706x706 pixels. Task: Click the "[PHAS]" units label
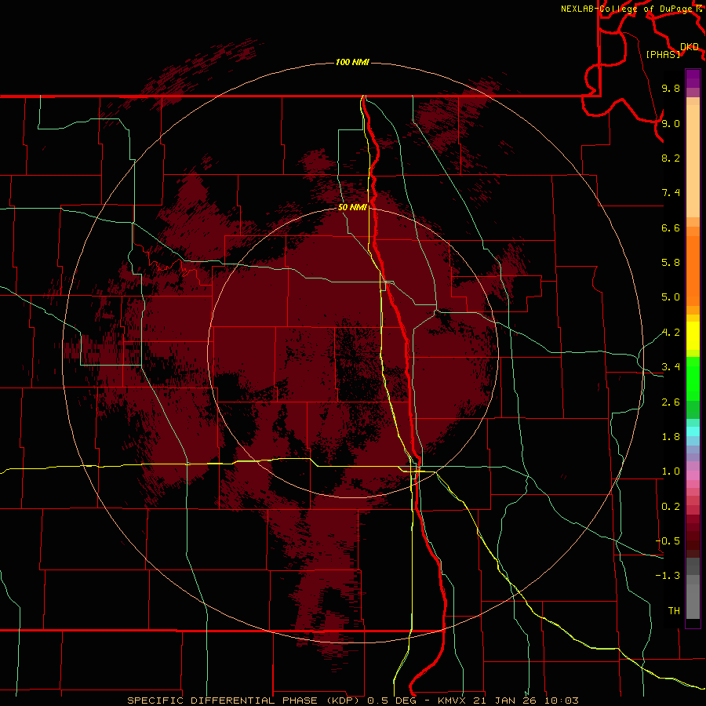tap(663, 54)
